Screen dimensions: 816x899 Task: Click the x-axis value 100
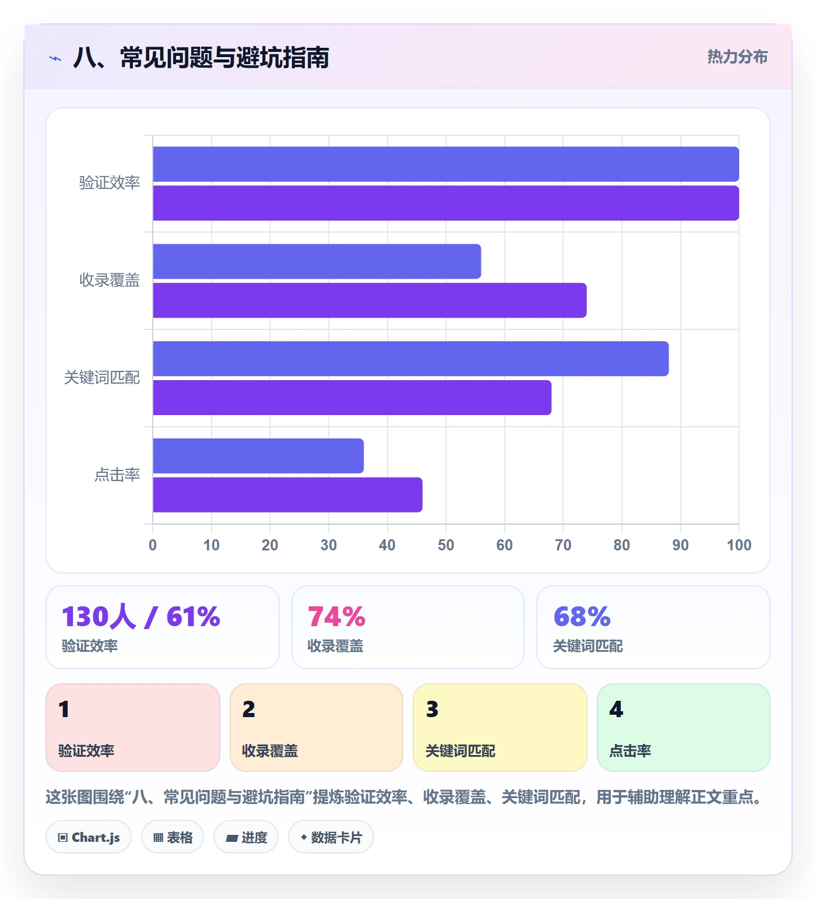tap(739, 545)
